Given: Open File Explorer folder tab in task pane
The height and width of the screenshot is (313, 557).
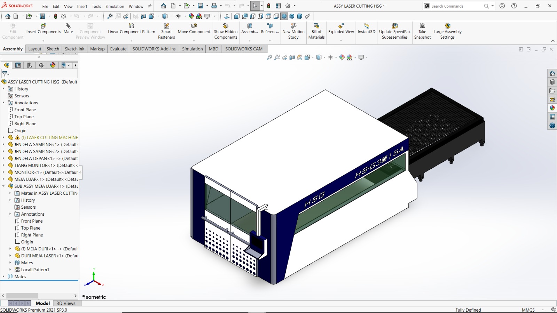Looking at the screenshot, I should pos(552,91).
